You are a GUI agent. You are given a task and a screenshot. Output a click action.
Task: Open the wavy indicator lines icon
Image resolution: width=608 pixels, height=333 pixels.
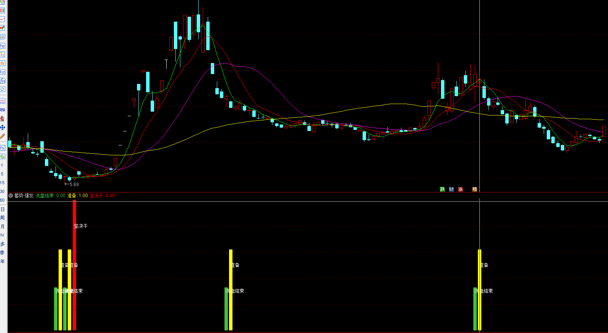click(2, 101)
